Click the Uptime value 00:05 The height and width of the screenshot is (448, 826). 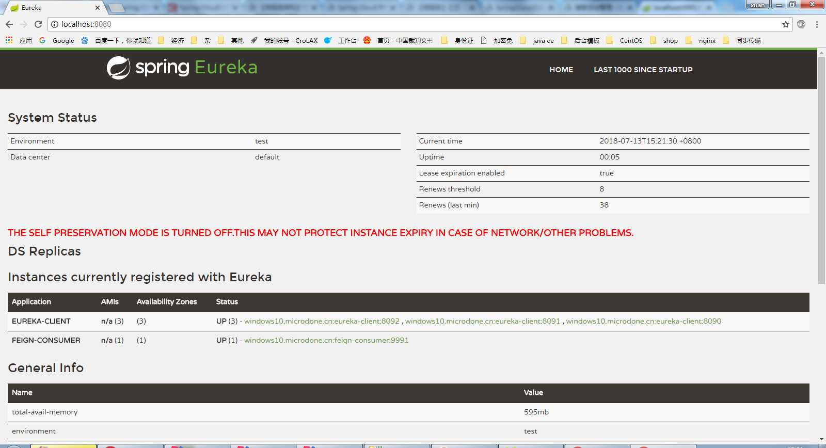pos(610,157)
